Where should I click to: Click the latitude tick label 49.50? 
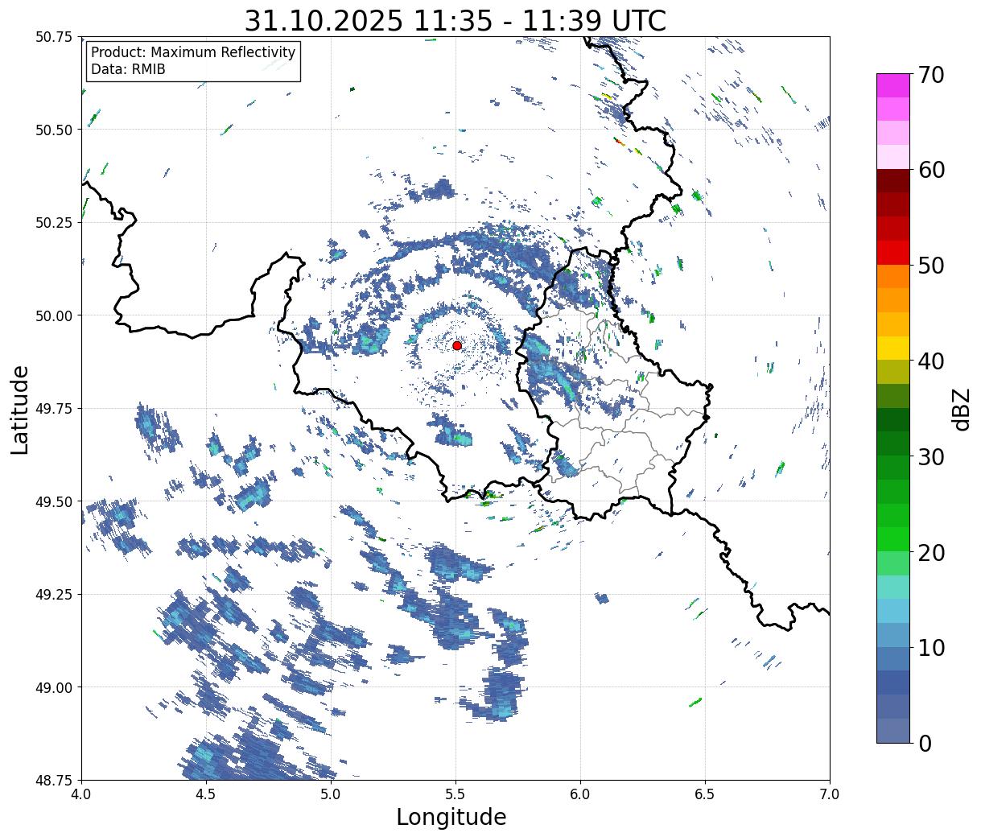tap(54, 501)
